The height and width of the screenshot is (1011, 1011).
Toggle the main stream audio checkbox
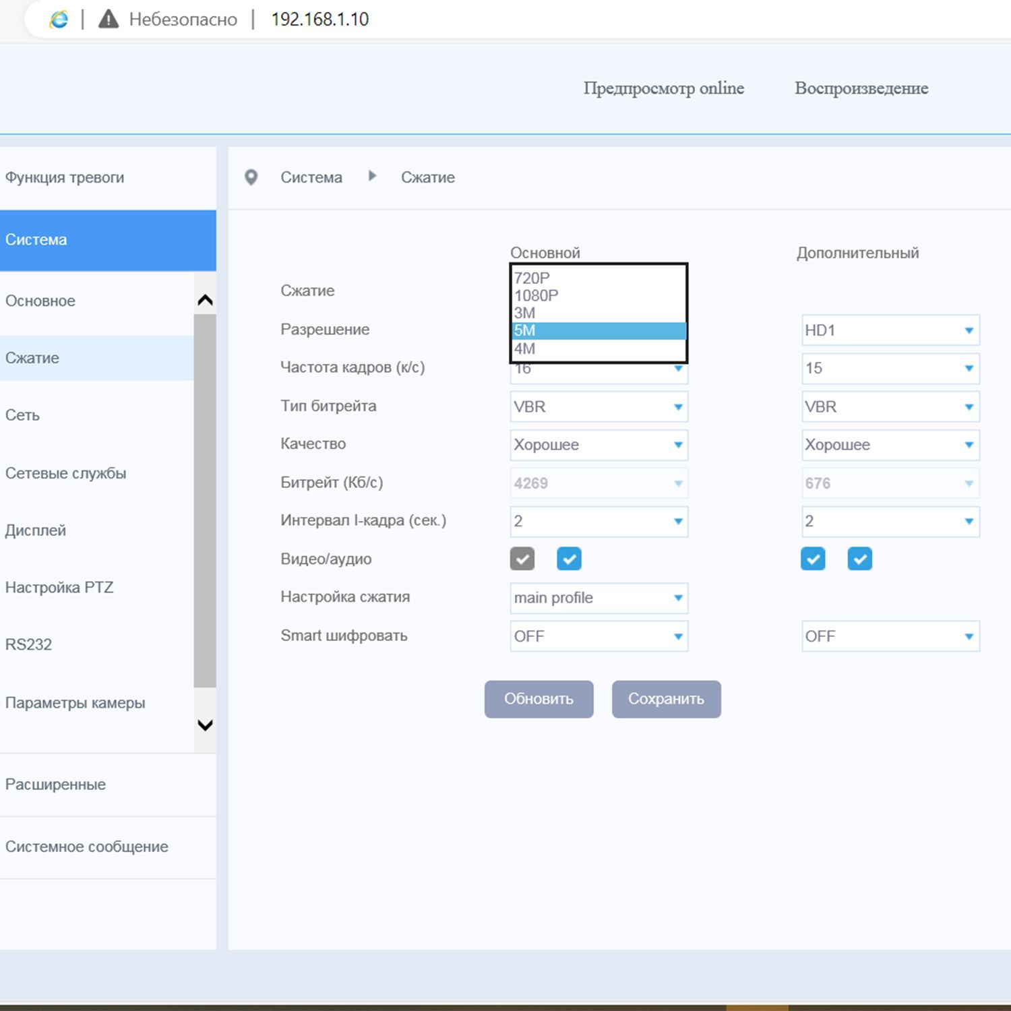click(x=570, y=559)
